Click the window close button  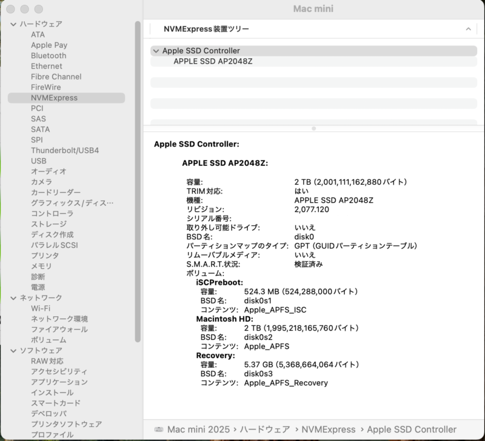(10, 9)
